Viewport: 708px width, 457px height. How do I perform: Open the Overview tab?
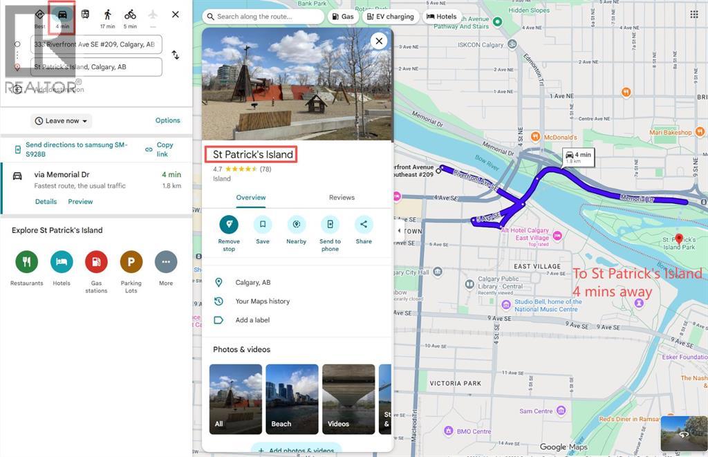pyautogui.click(x=250, y=198)
